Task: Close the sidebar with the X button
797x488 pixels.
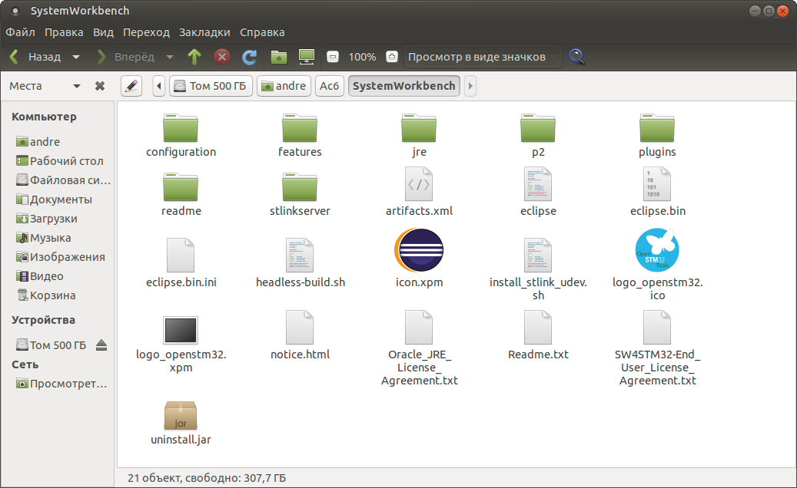Action: pos(100,86)
